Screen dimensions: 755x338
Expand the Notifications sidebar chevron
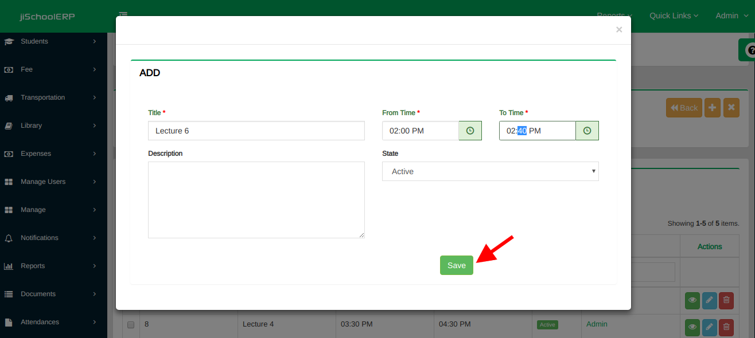pos(95,238)
